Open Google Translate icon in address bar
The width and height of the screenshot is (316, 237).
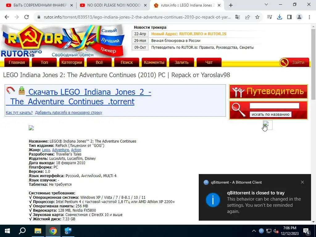pyautogui.click(x=238, y=17)
